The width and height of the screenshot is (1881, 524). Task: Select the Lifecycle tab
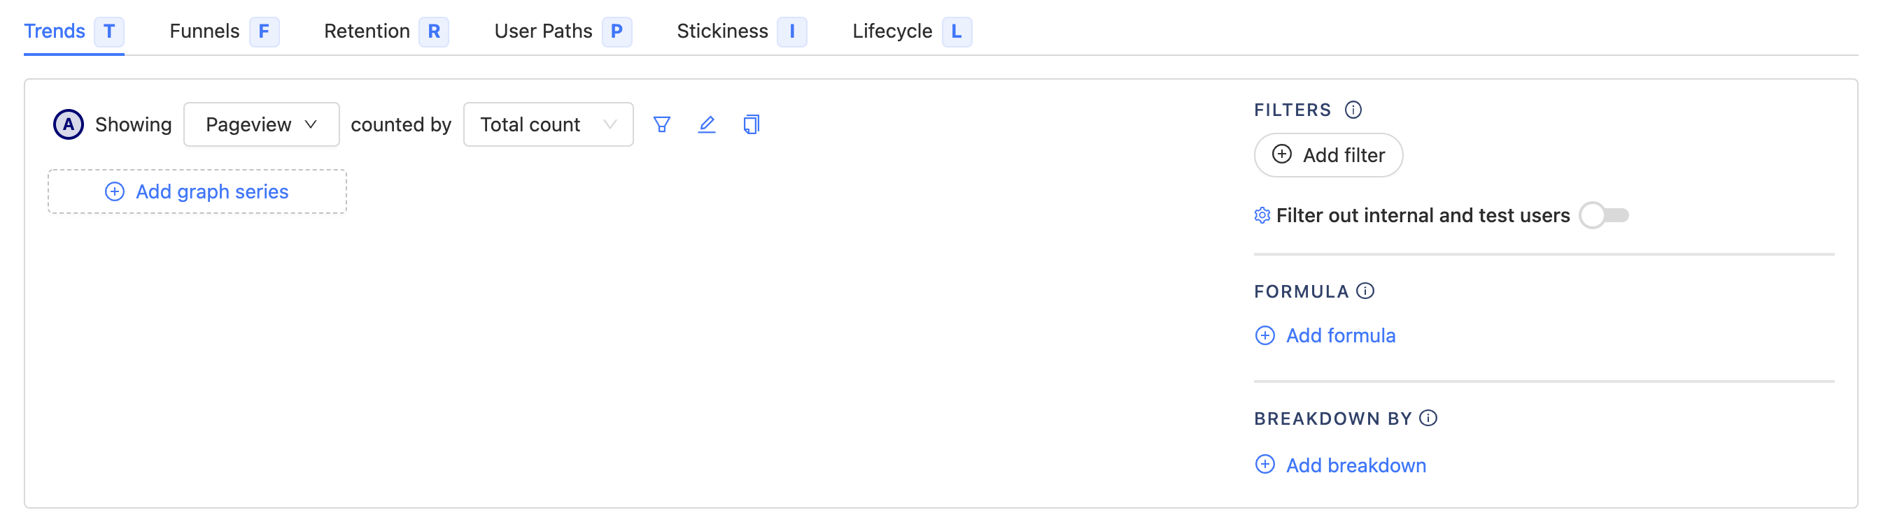click(892, 31)
